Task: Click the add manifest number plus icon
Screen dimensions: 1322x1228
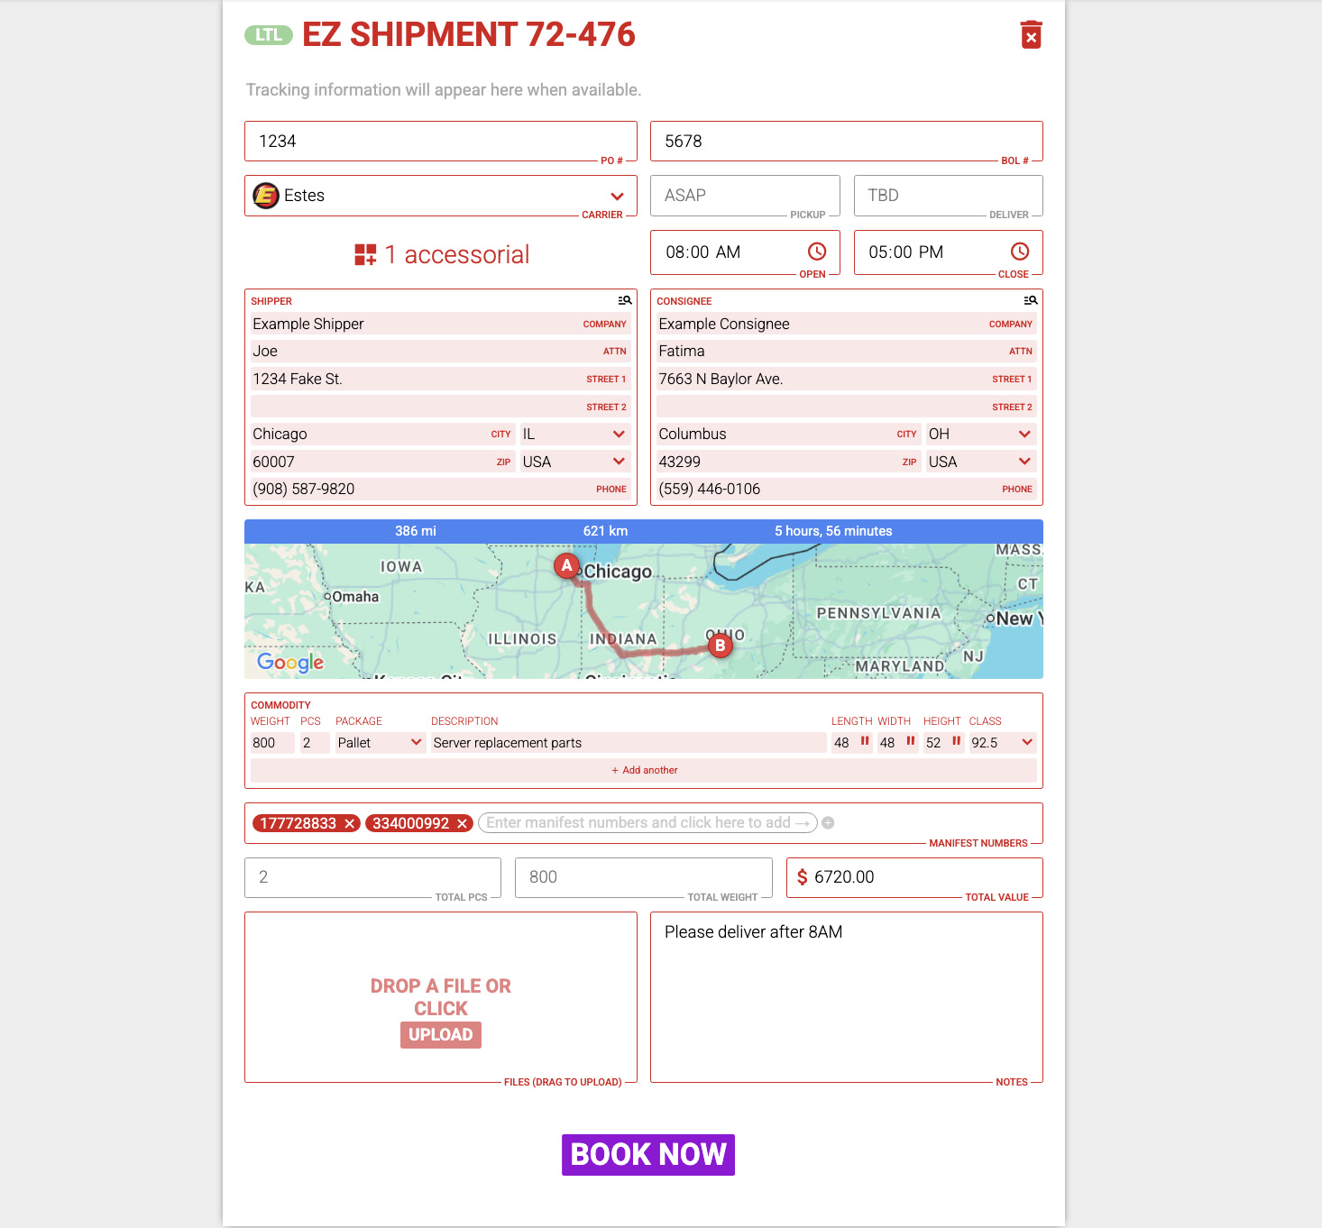Action: tap(828, 823)
